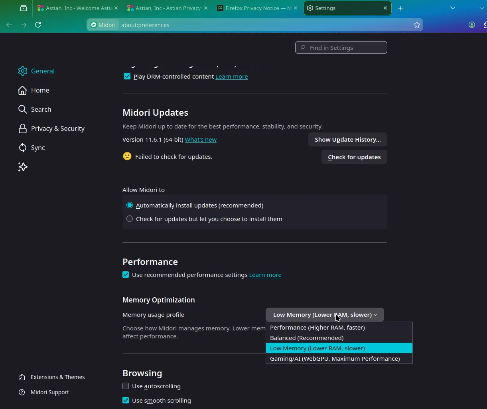Go forward with the right arrow button
This screenshot has height=409, width=487.
point(24,25)
